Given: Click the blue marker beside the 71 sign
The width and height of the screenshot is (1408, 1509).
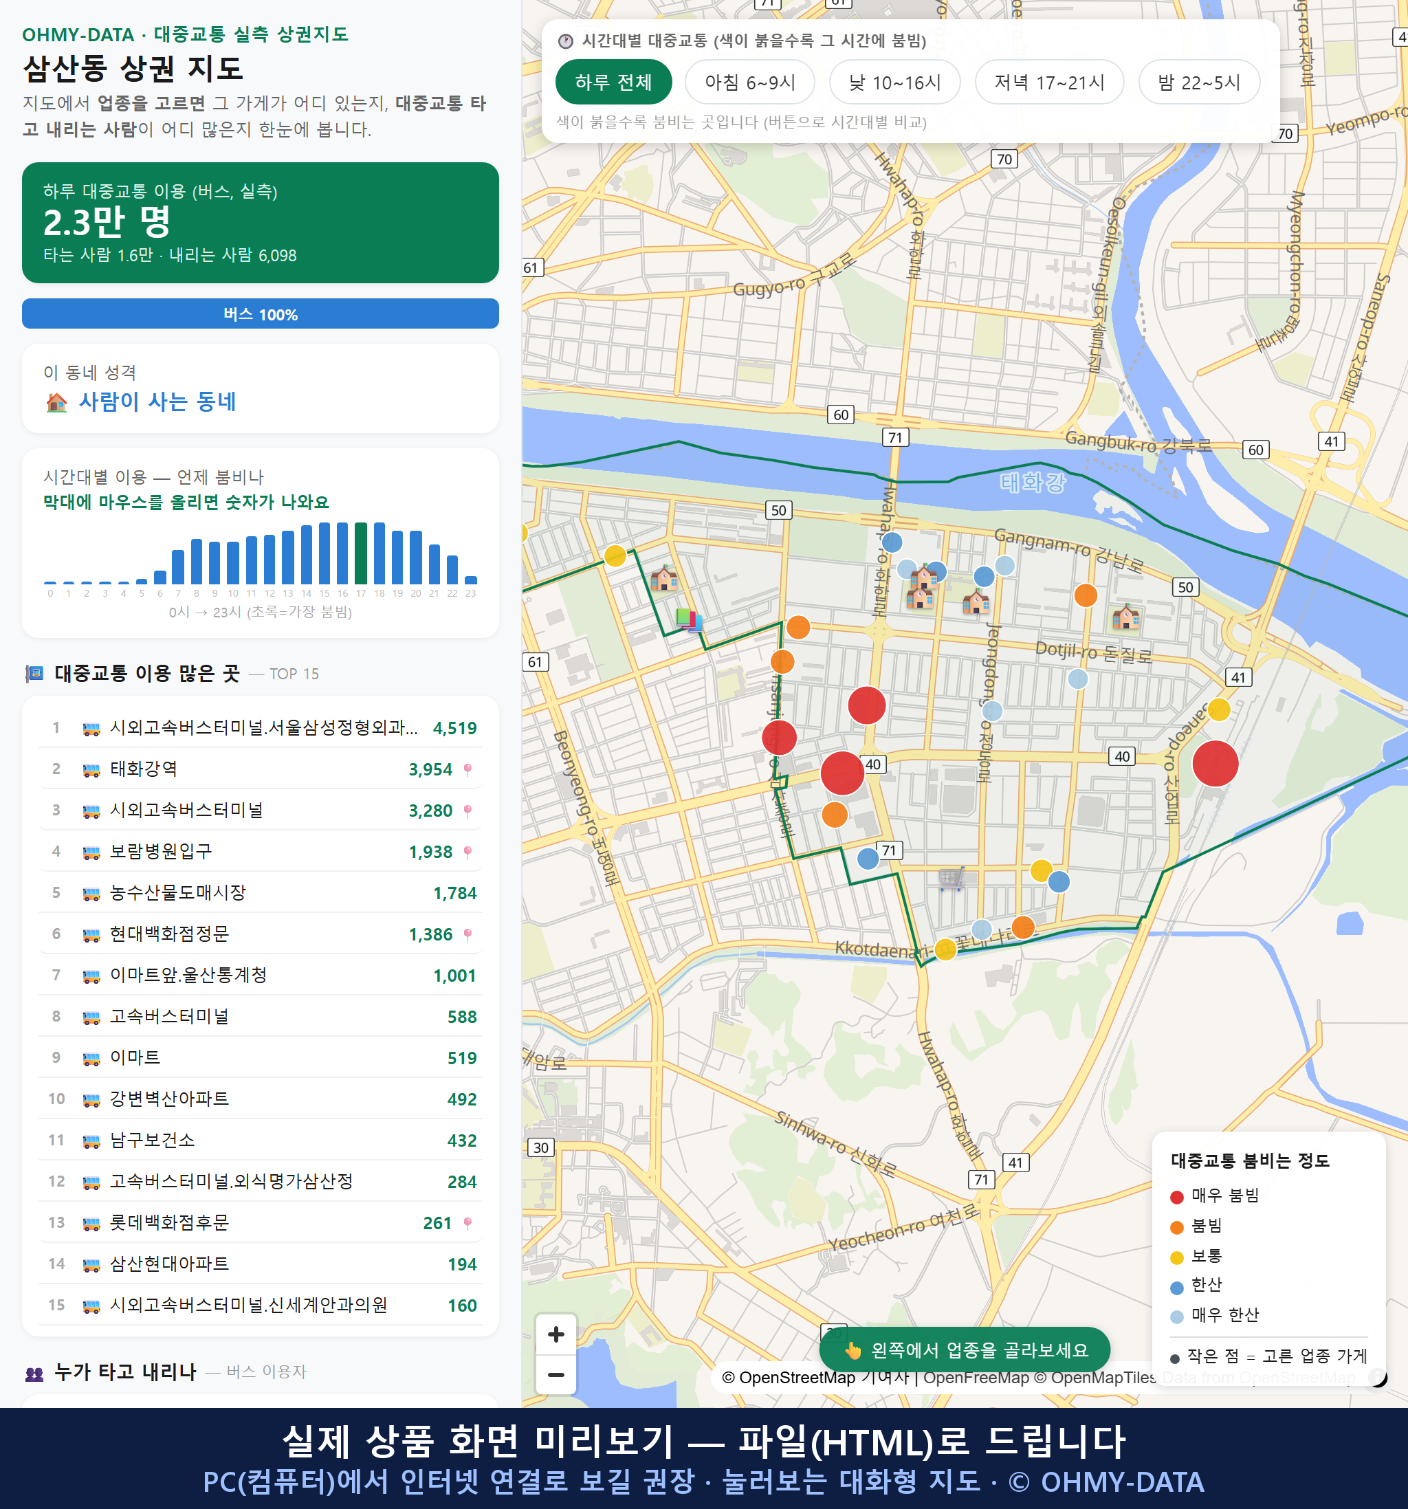Looking at the screenshot, I should click(868, 859).
